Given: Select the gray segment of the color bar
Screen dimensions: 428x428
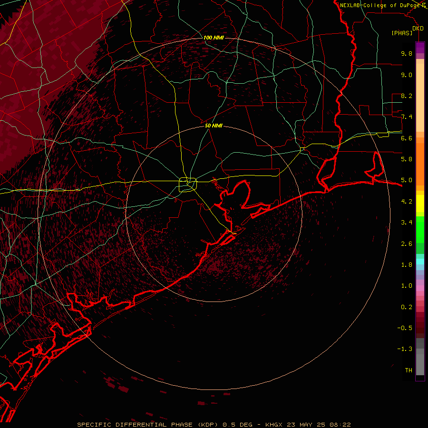Looking at the screenshot, I should 420,358.
